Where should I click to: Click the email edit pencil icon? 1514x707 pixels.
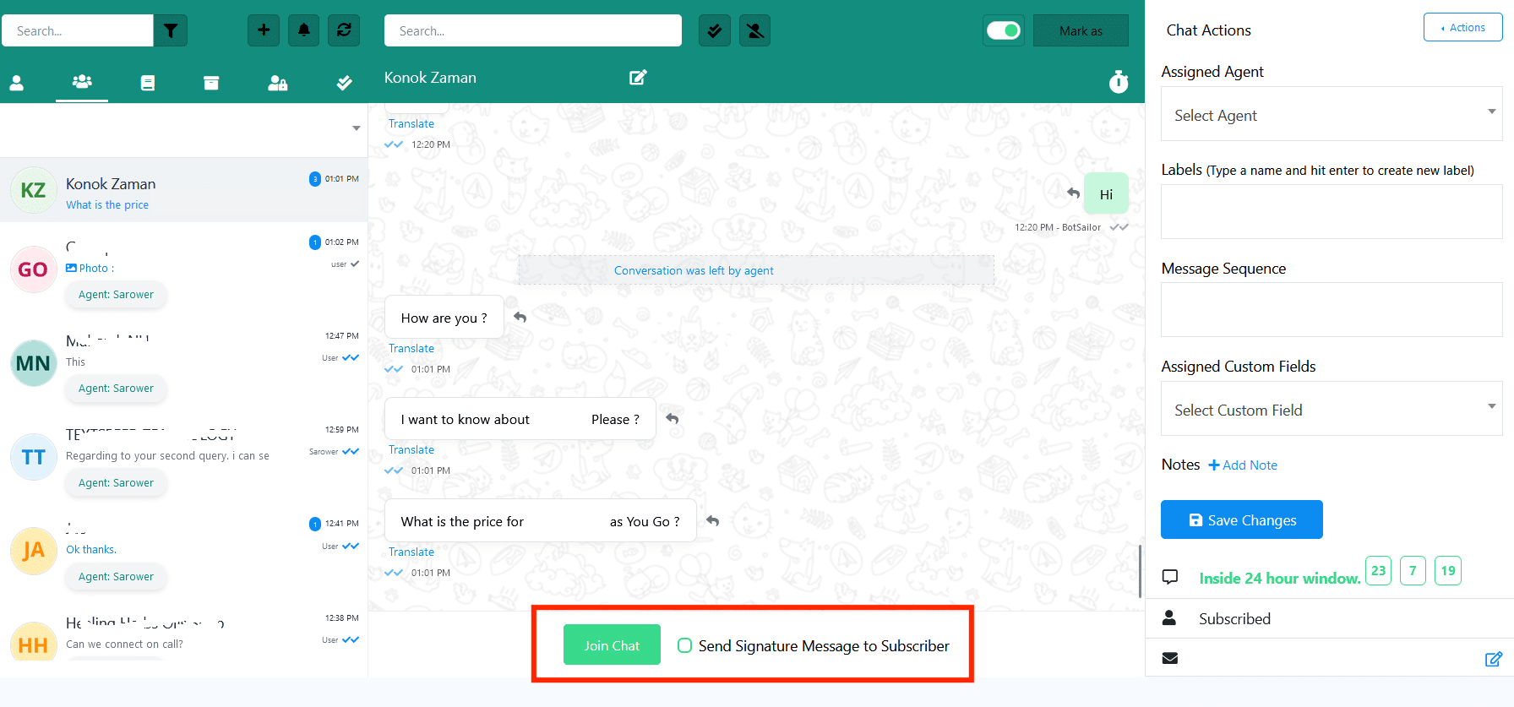[1493, 659]
